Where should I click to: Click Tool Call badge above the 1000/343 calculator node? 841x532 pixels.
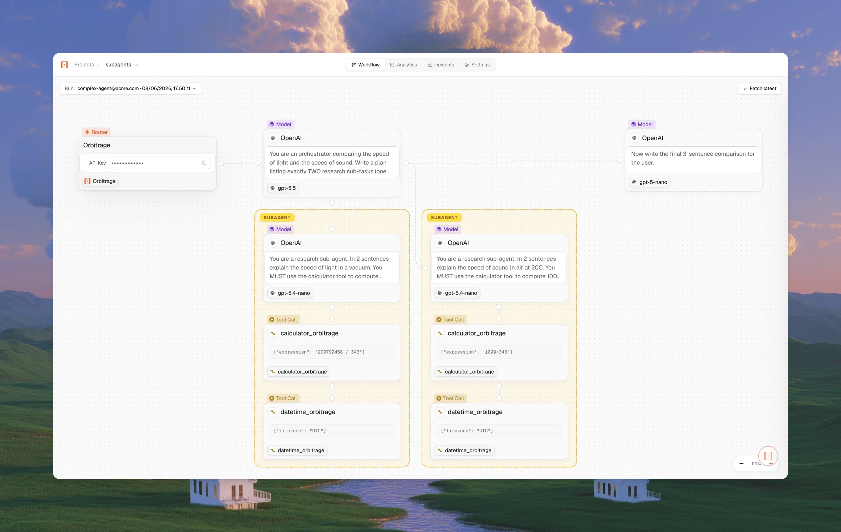[450, 319]
